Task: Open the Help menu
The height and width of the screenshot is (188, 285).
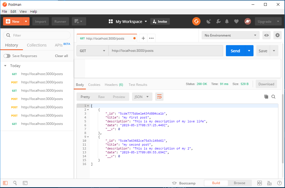Action: click(34, 11)
